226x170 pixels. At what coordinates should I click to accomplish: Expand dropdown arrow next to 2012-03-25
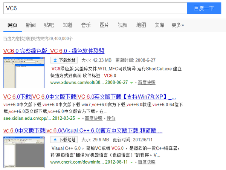pos(79,119)
